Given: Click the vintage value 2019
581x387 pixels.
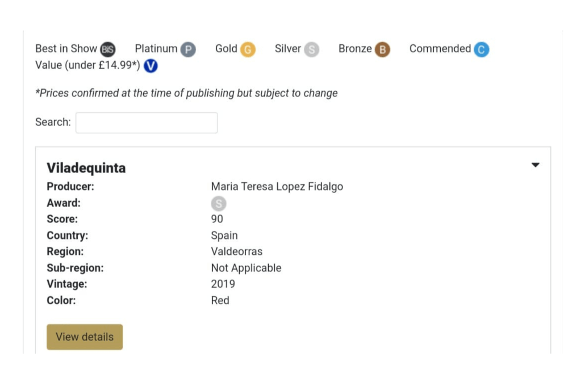Looking at the screenshot, I should [223, 284].
